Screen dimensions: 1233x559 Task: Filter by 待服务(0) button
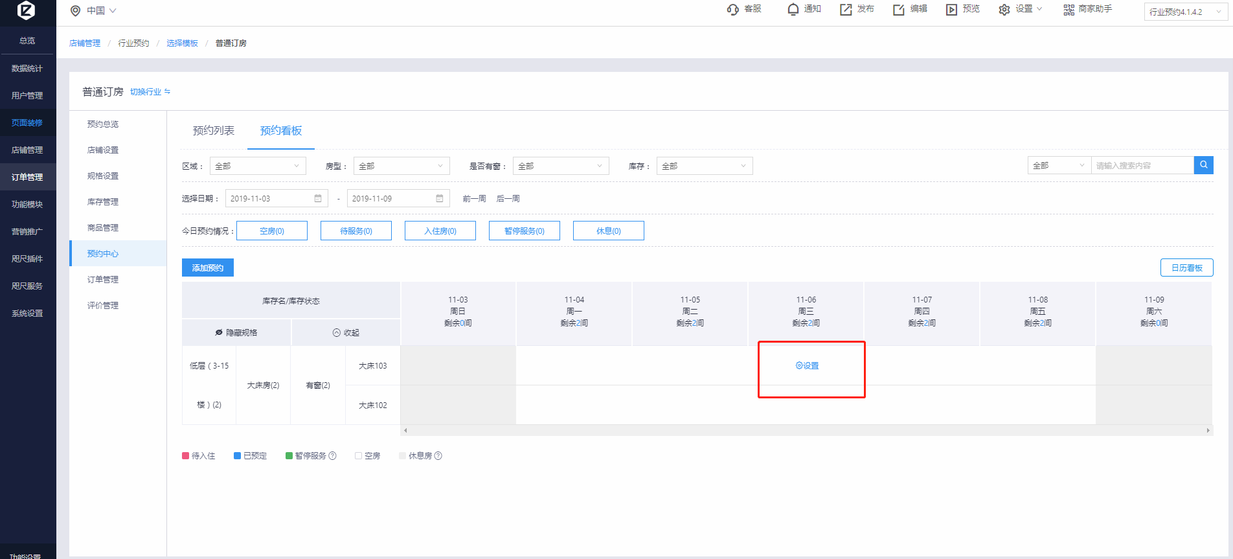(356, 231)
